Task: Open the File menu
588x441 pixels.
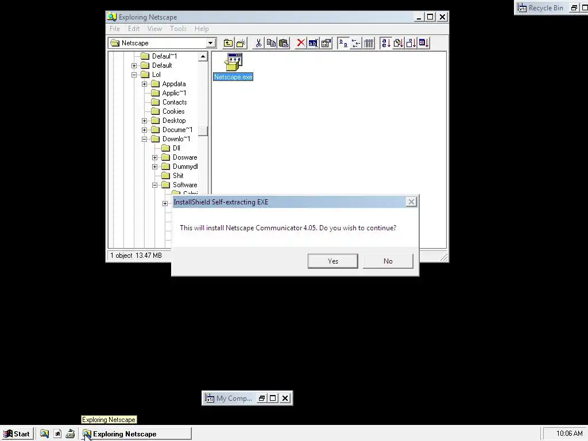Action: coord(115,29)
